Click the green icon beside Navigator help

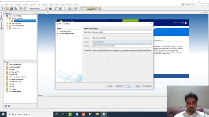coord(9,106)
